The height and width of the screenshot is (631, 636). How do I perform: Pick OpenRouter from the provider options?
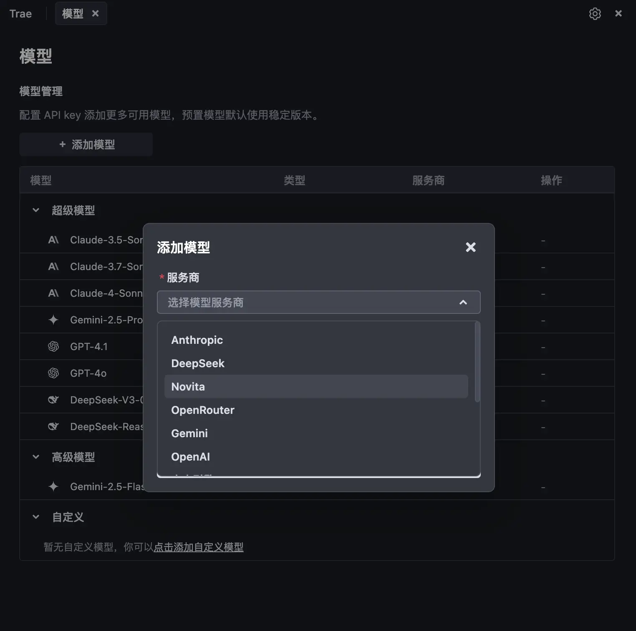[x=203, y=410]
